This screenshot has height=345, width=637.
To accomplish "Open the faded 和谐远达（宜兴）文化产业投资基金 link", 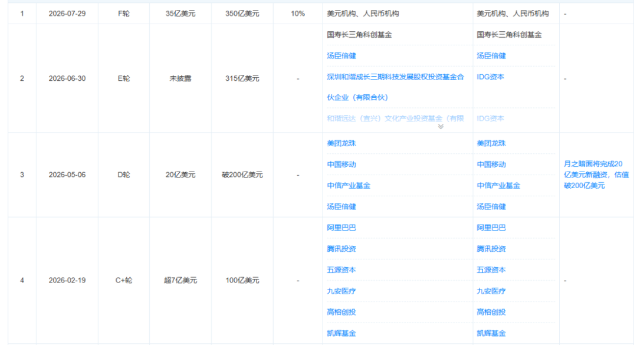I will (x=395, y=119).
